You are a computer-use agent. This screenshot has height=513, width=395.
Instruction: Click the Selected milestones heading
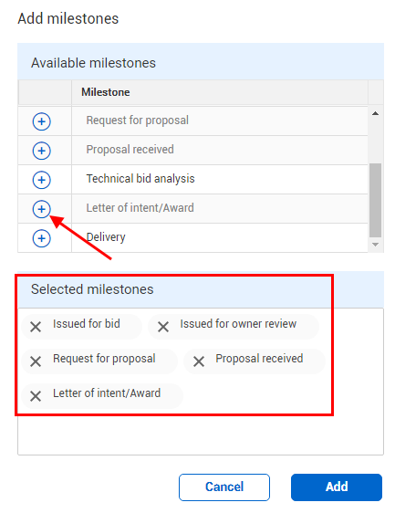pos(92,289)
